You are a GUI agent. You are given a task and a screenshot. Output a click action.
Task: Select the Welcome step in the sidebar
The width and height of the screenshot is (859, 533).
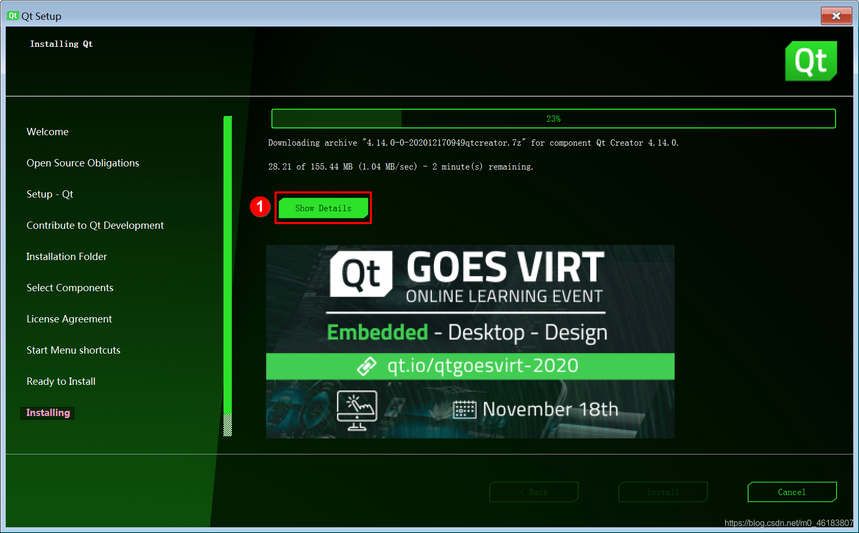coord(47,132)
